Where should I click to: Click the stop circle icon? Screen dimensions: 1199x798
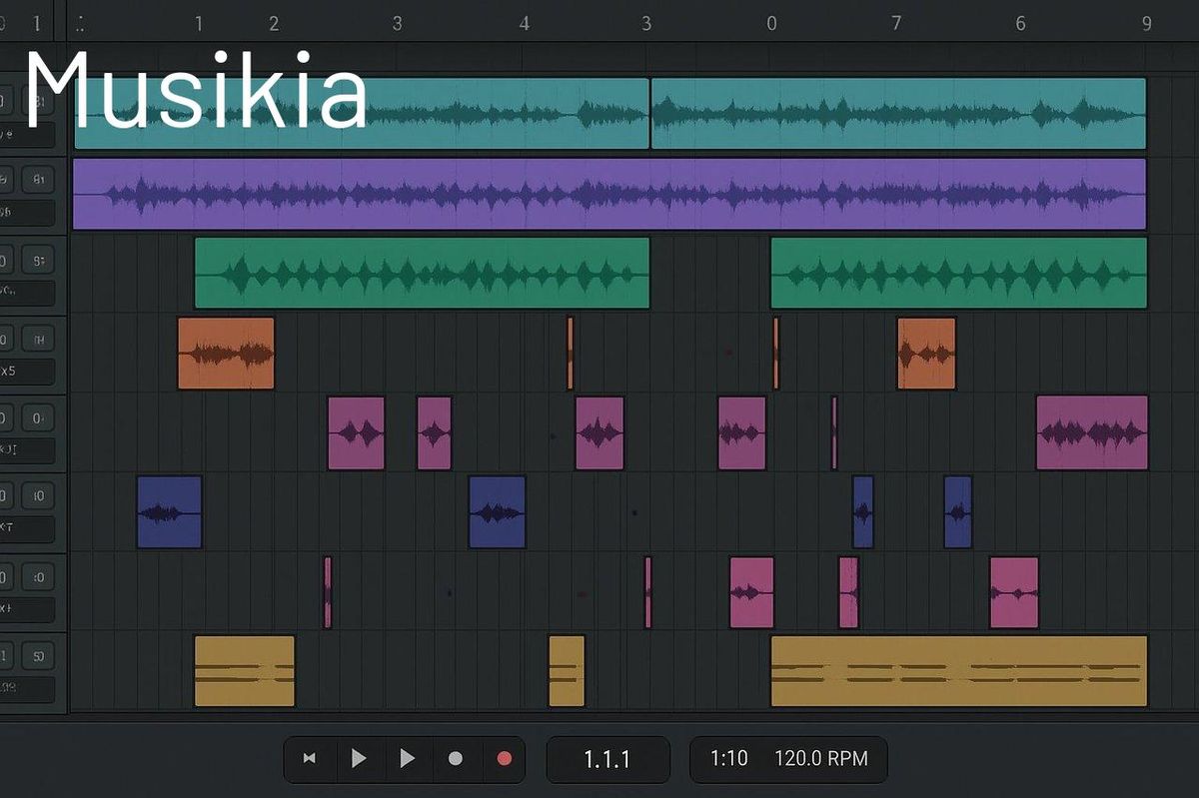[x=456, y=758]
